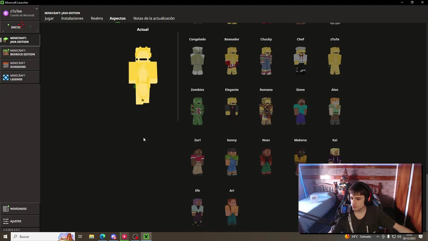Choose the Sunny default skin
Viewport: 428px width, 241px height.
232,162
